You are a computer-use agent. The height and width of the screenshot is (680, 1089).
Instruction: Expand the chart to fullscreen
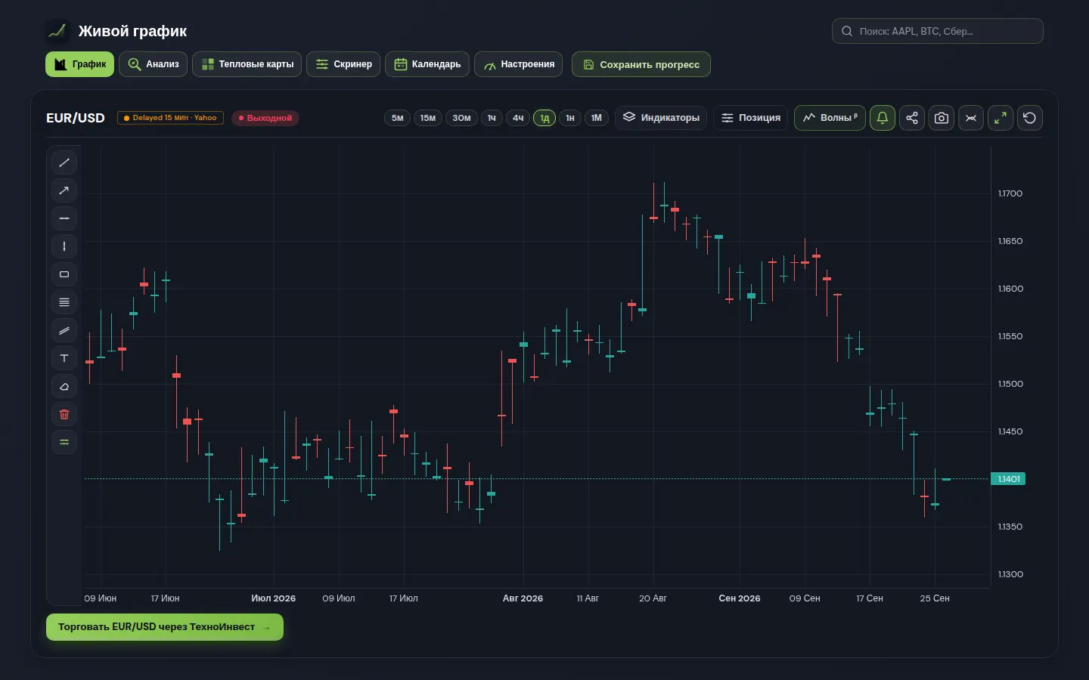1001,118
